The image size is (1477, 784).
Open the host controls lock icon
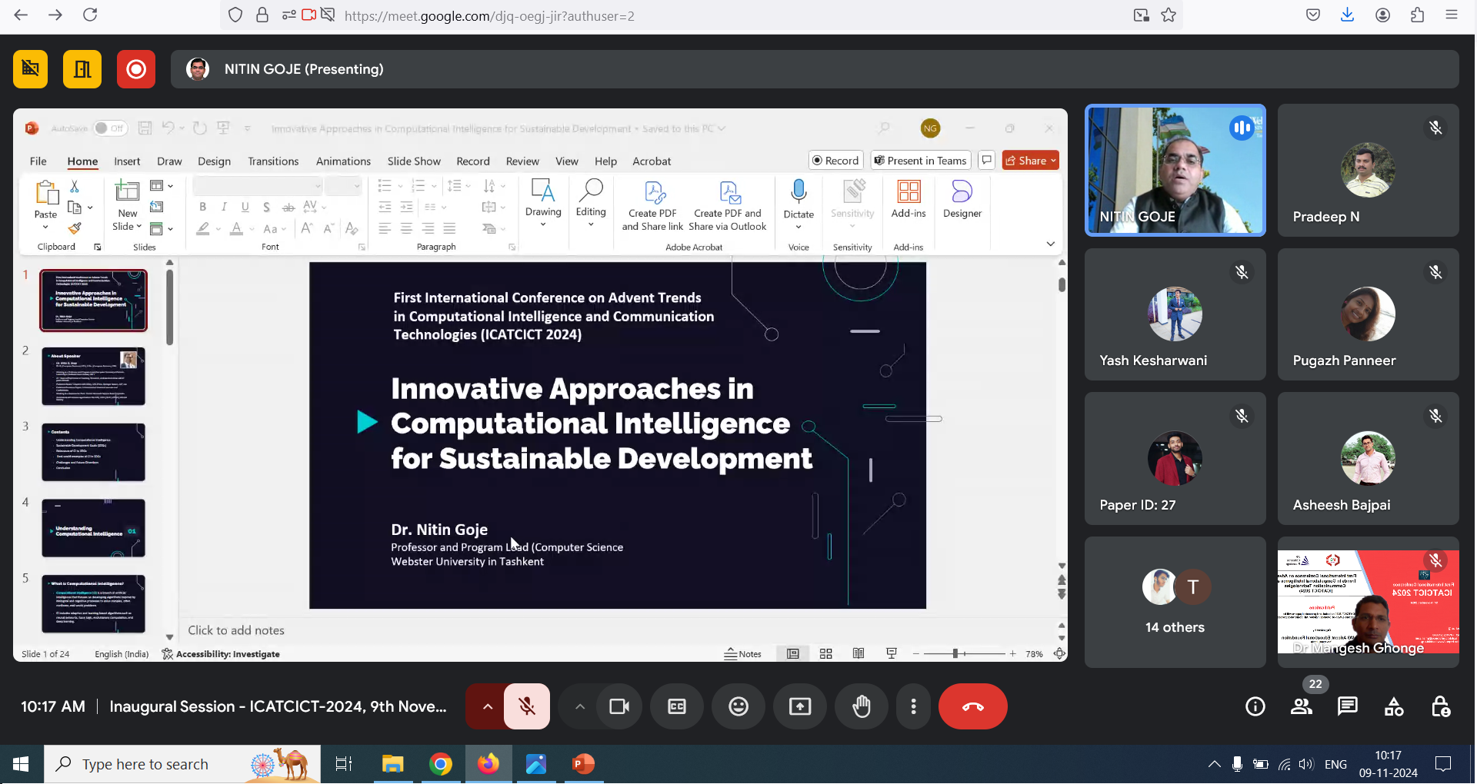tap(1440, 706)
